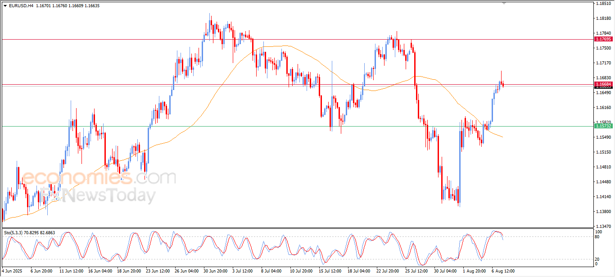This screenshot has width=615, height=277.
Task: Select the red 1.17695 price tag
Action: (603, 39)
